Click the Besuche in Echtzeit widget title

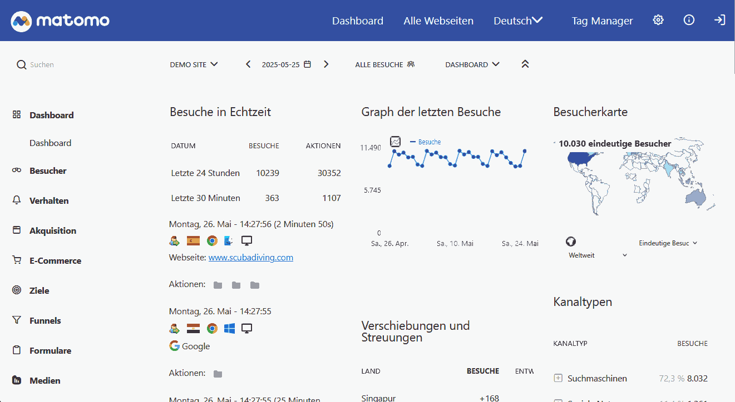[x=220, y=112]
